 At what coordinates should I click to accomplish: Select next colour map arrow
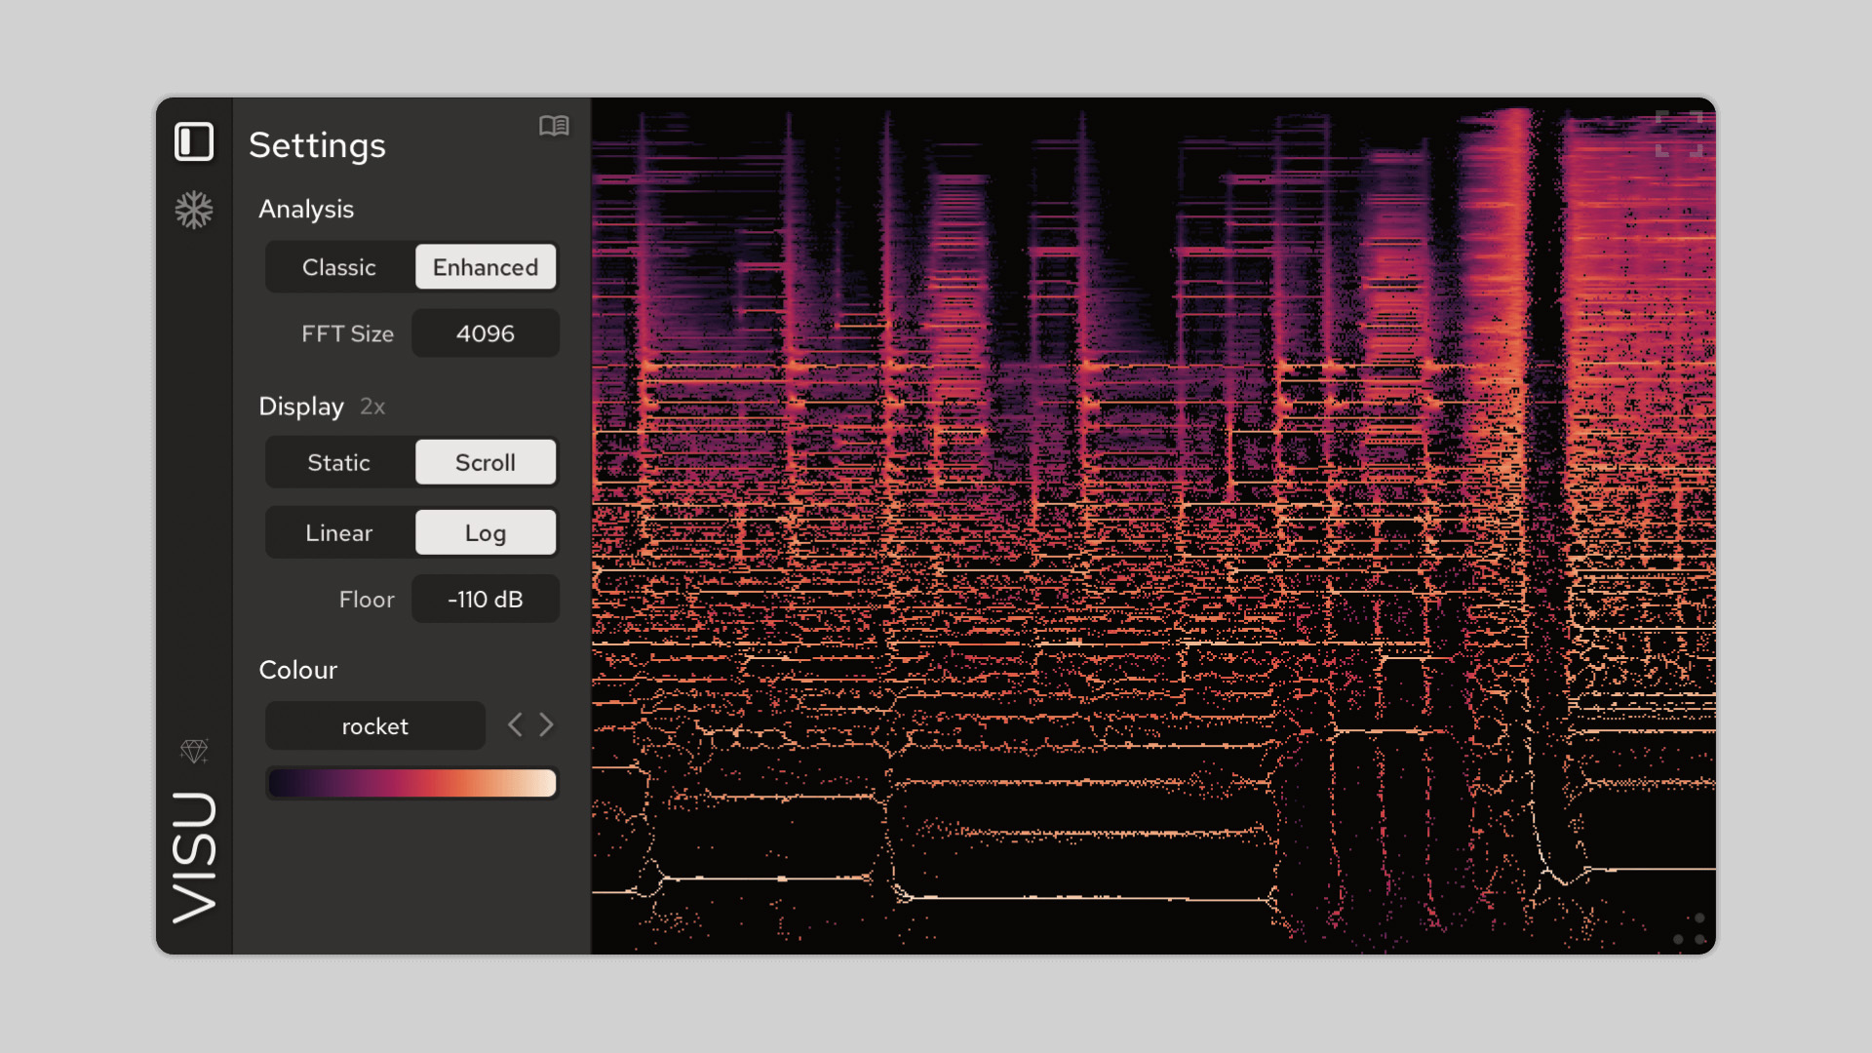546,724
